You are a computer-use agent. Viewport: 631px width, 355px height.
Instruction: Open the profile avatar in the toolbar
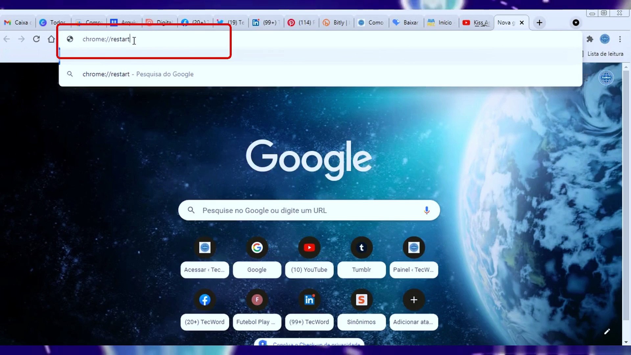(605, 39)
